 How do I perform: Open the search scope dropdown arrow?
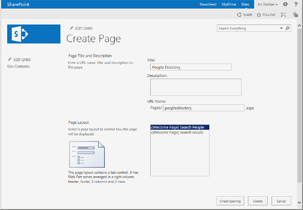(281, 28)
